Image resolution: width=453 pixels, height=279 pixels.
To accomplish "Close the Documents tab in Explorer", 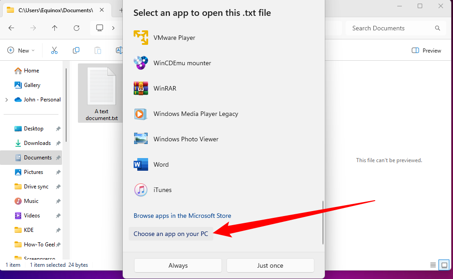I will [101, 10].
